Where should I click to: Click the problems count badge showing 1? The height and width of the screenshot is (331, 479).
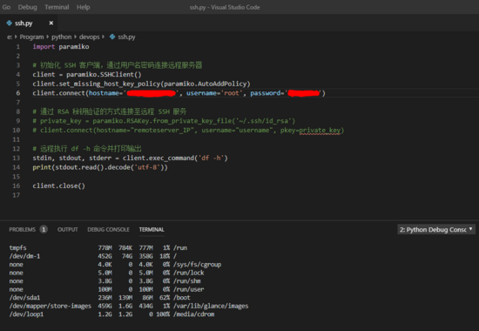tap(44, 230)
